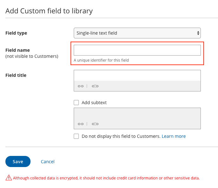This screenshot has width=218, height=188.
Task: Click the remove link icon under Field title
Action: [x=95, y=86]
